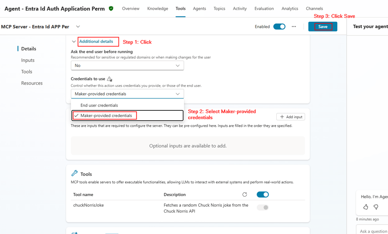Toggle the chuckNorrisJoke tool switch
This screenshot has width=388, height=234.
(x=263, y=207)
